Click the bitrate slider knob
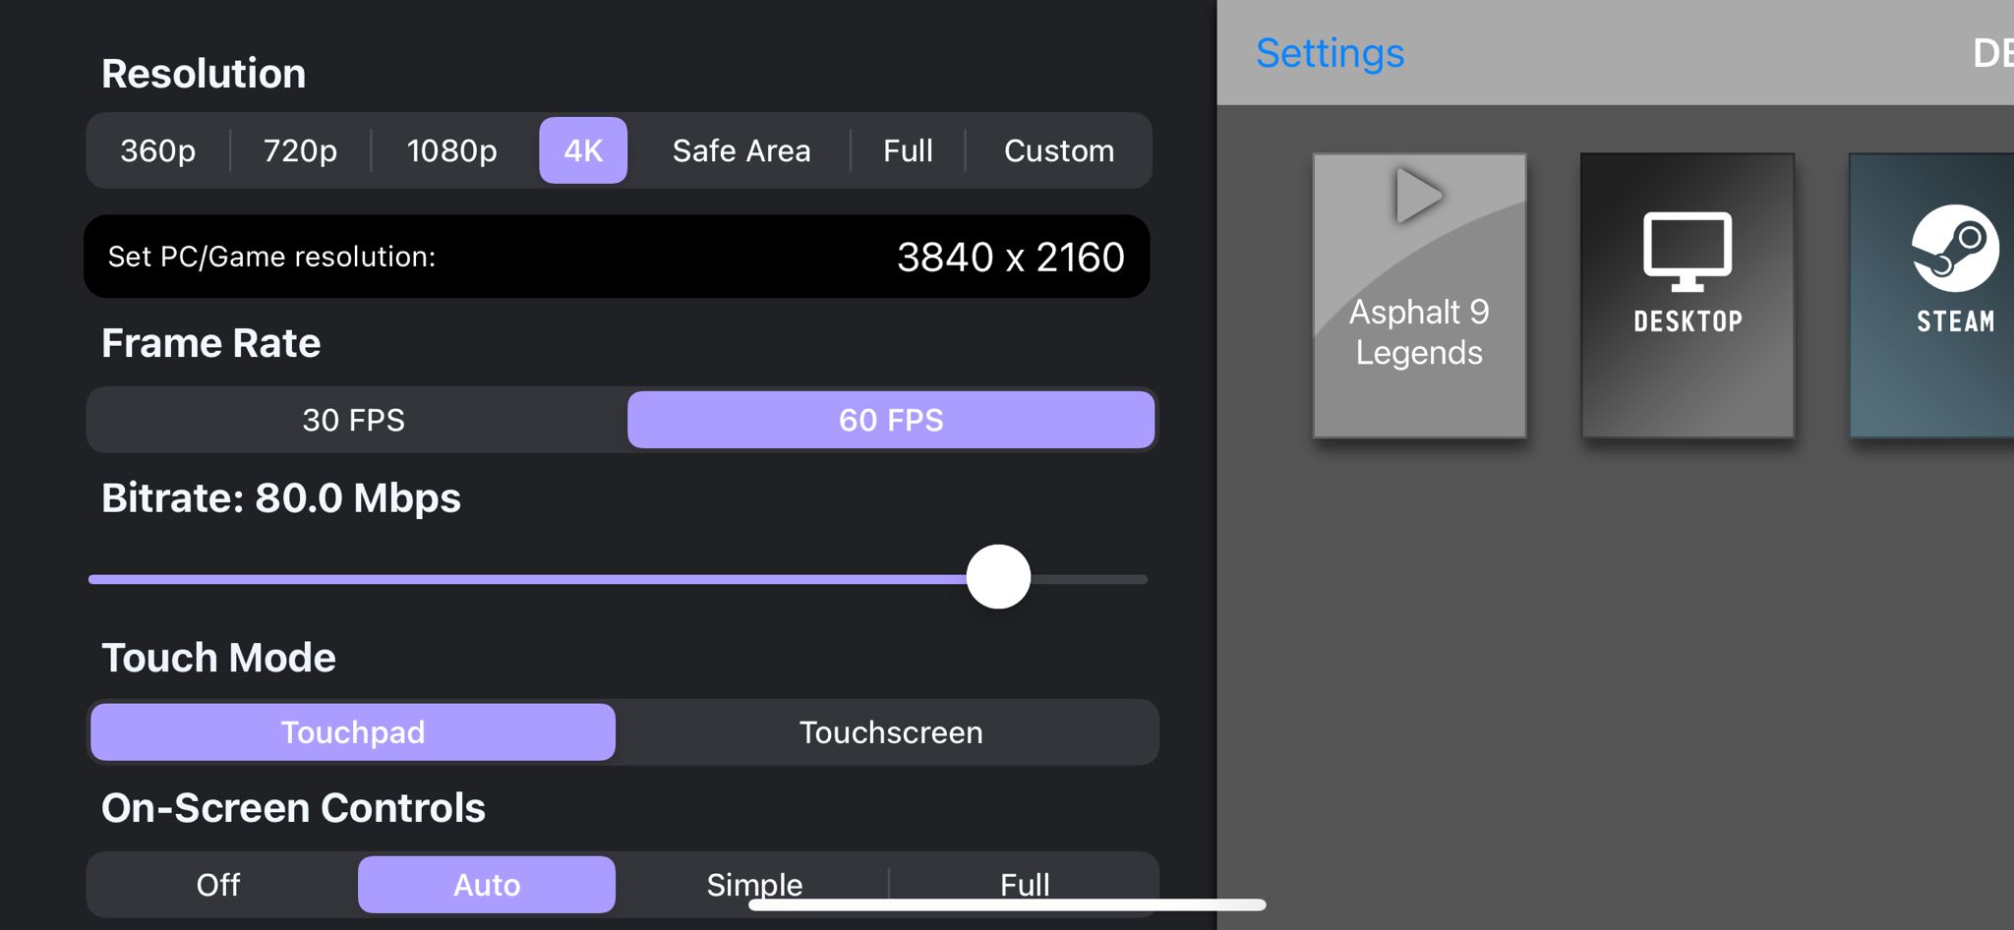2014x930 pixels. pos(998,577)
